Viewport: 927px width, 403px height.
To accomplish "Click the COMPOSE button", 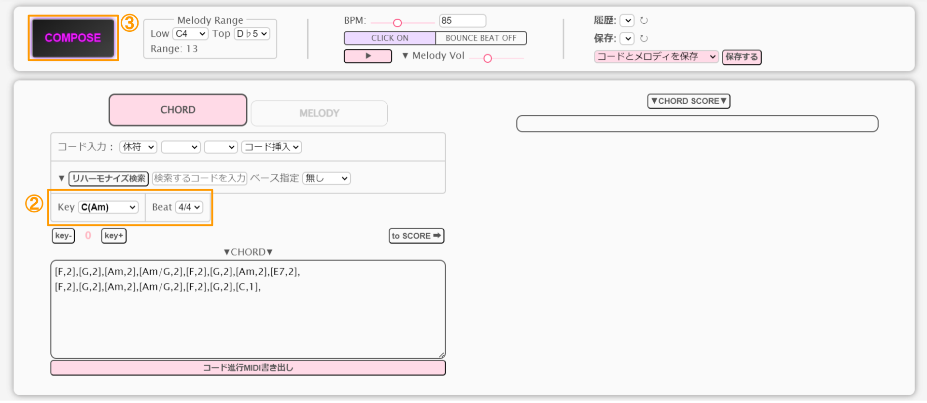I will point(73,38).
